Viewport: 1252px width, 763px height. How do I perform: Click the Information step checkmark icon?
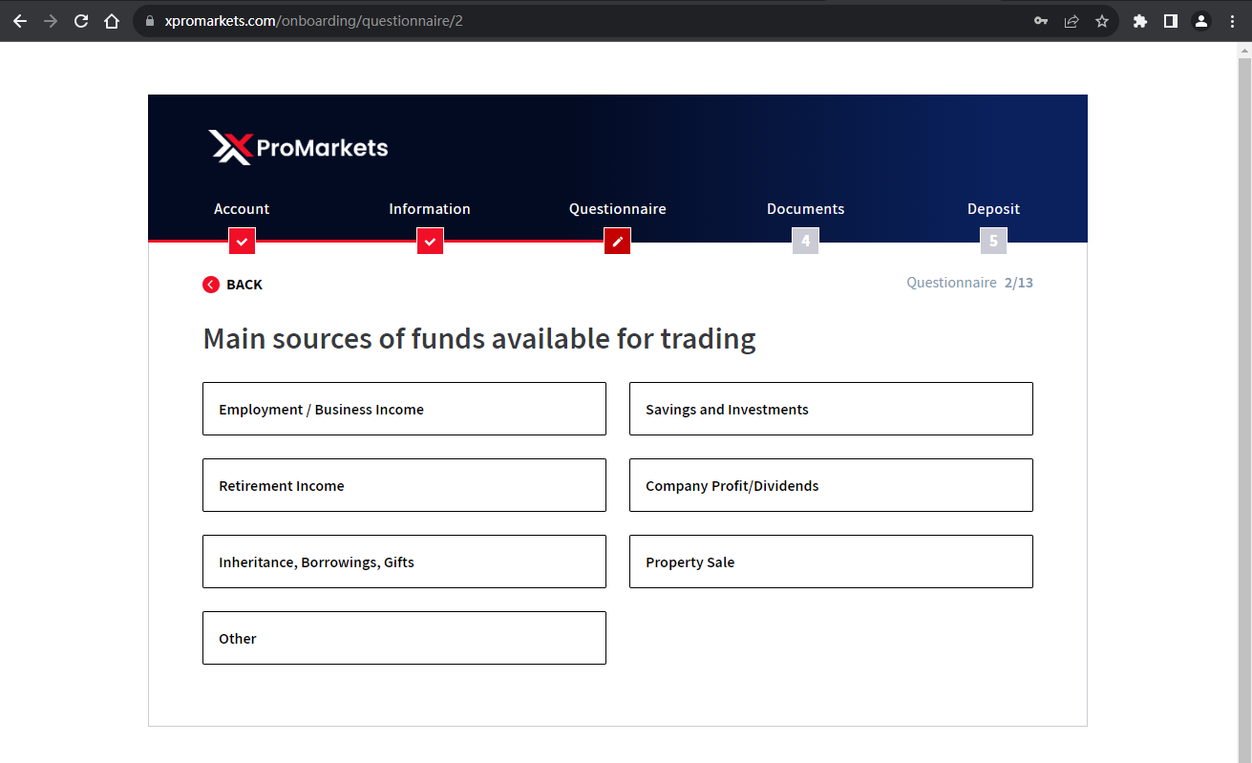431,242
